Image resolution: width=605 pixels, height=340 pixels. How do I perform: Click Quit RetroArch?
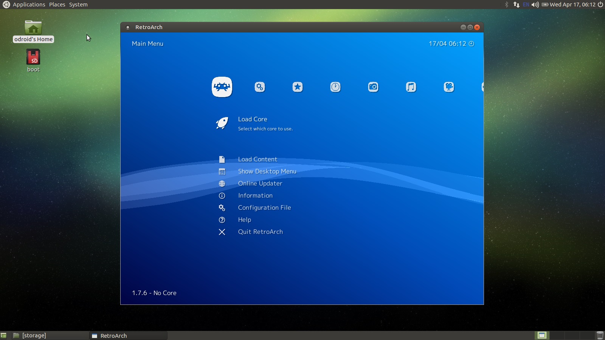point(260,232)
